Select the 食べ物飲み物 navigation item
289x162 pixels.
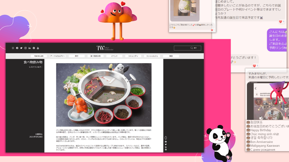[x=95, y=56]
